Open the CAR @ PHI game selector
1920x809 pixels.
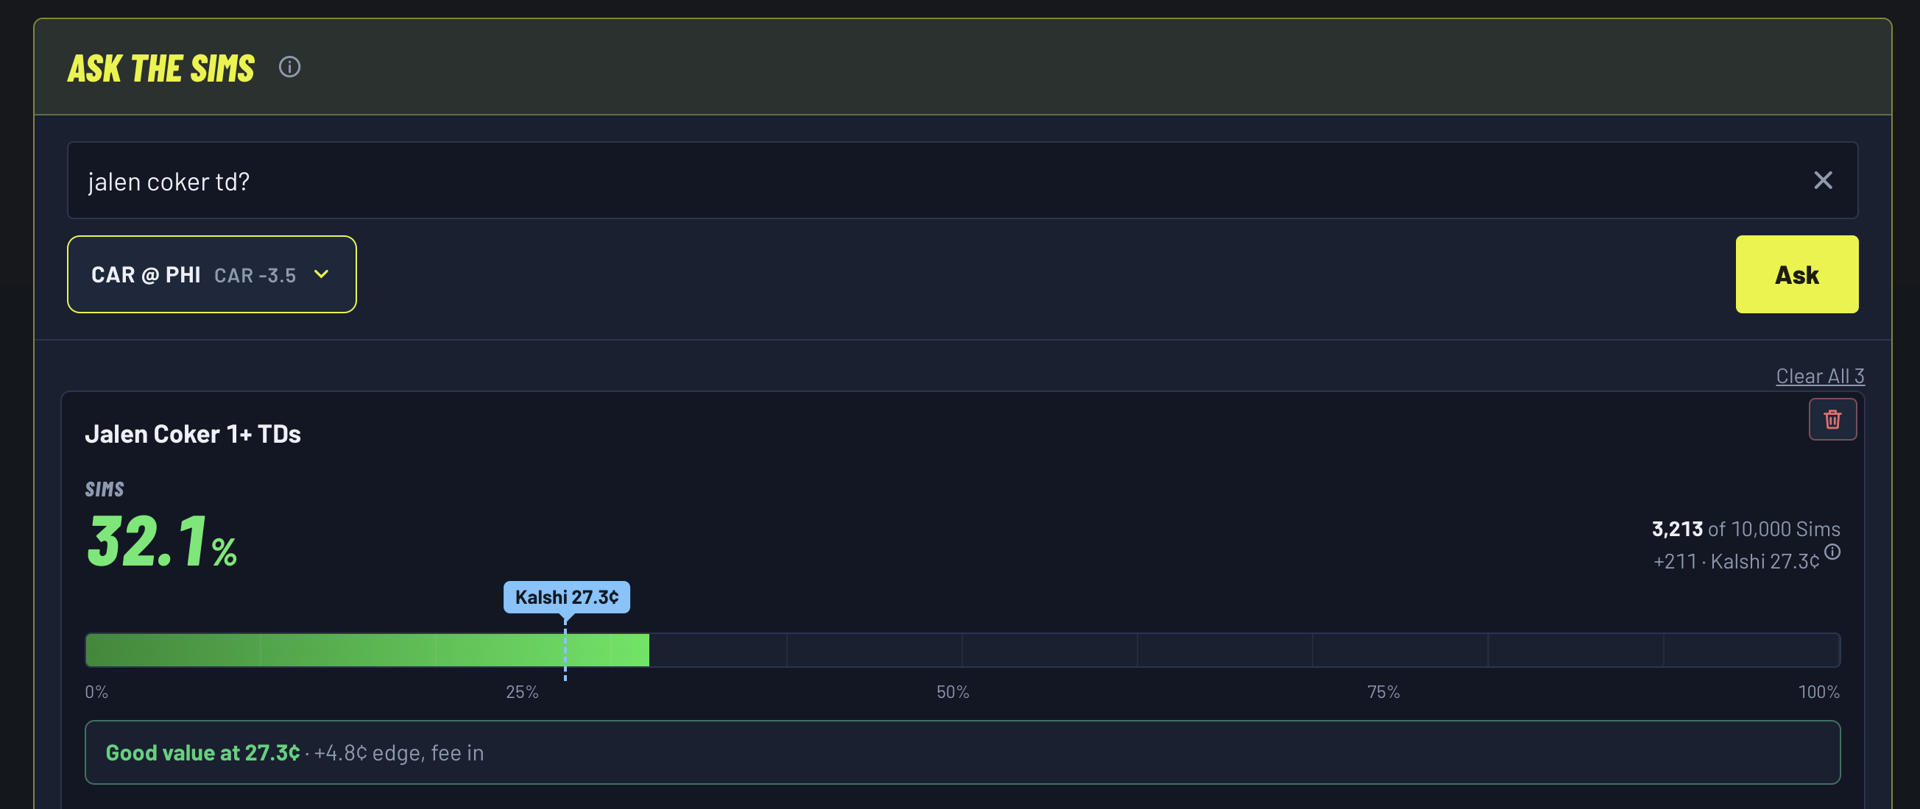[212, 274]
